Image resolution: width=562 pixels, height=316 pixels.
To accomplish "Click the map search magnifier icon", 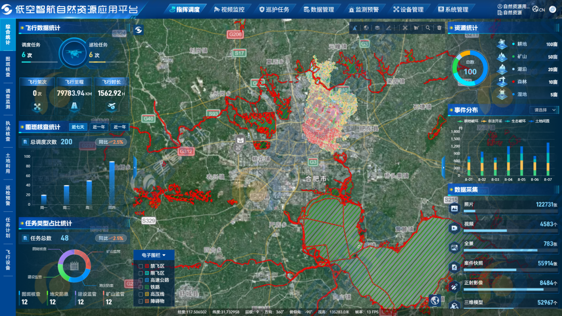I will (428, 28).
